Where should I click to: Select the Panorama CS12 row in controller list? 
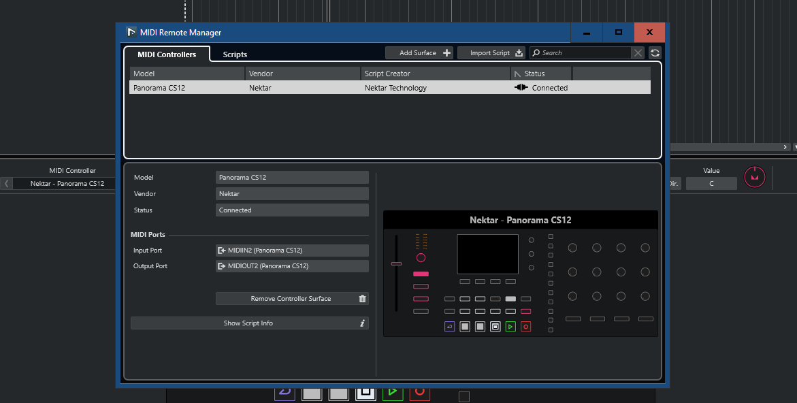[x=390, y=87]
